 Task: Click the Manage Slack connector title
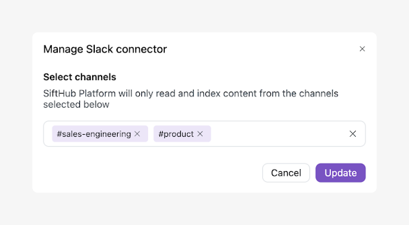(x=105, y=49)
